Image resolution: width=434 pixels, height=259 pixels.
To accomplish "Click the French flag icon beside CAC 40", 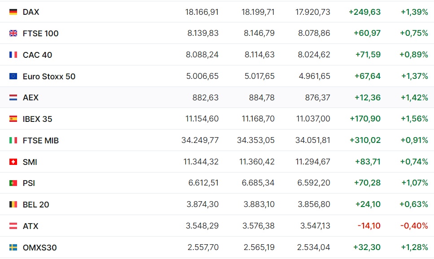I will tap(13, 55).
